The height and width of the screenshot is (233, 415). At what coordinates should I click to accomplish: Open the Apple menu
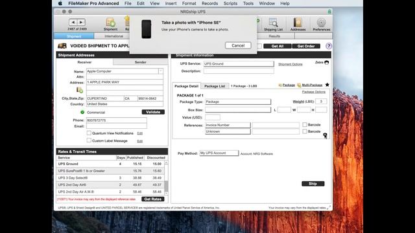coord(60,3)
